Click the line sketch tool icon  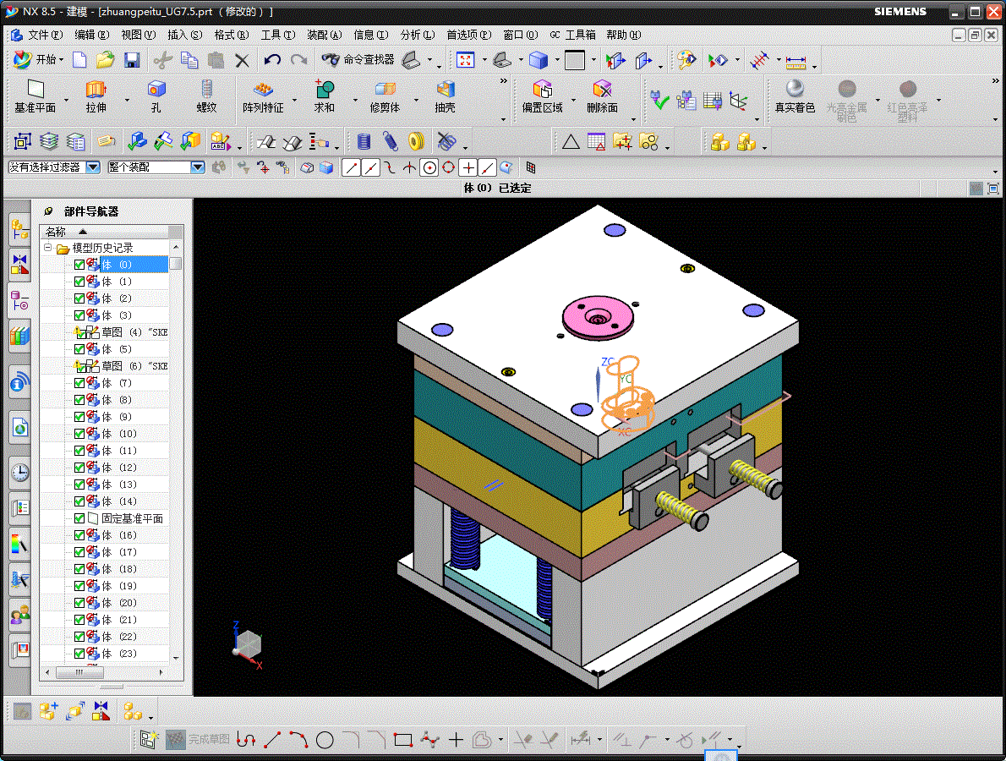tap(272, 740)
